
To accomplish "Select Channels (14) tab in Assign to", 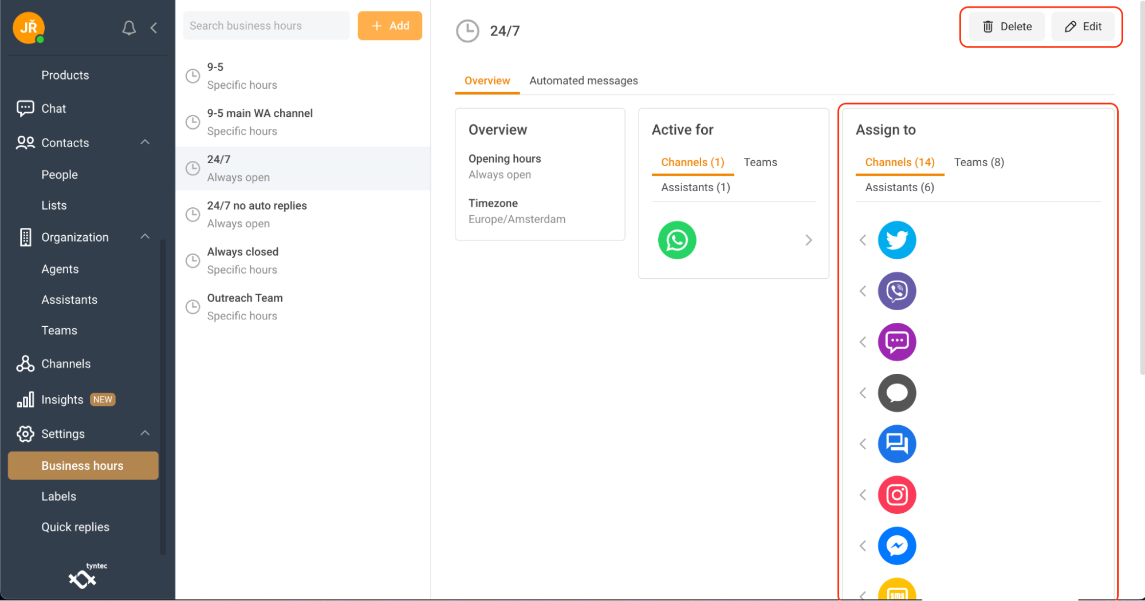I will tap(899, 163).
